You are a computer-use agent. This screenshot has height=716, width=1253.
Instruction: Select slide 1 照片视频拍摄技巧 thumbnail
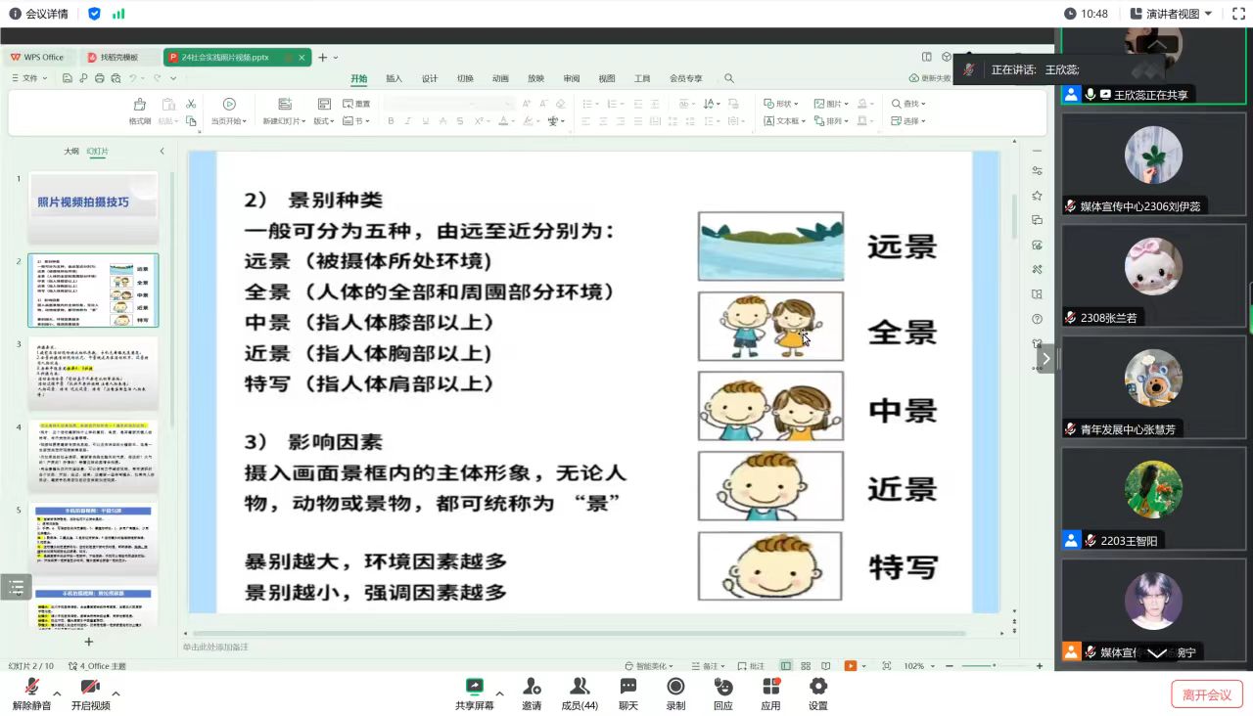pos(93,207)
